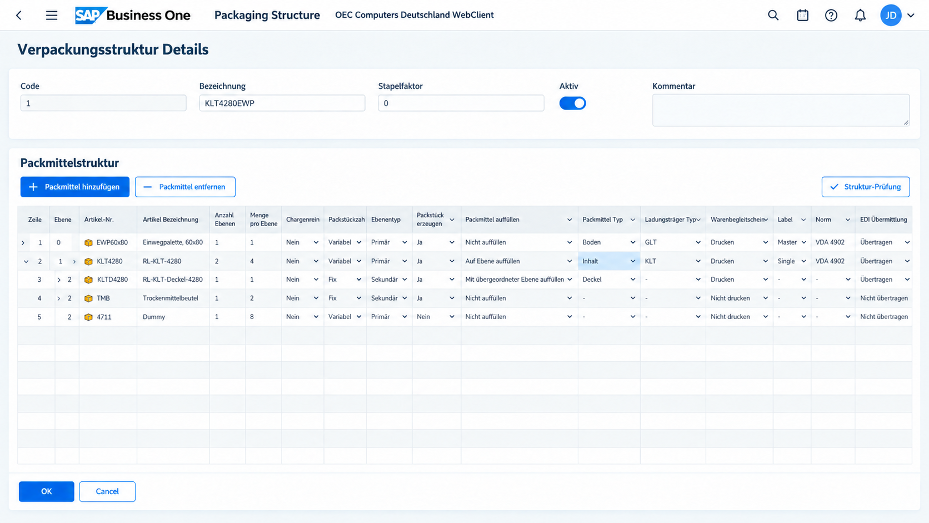Focus the Bezeichnung input field
The height and width of the screenshot is (523, 929).
tap(282, 103)
